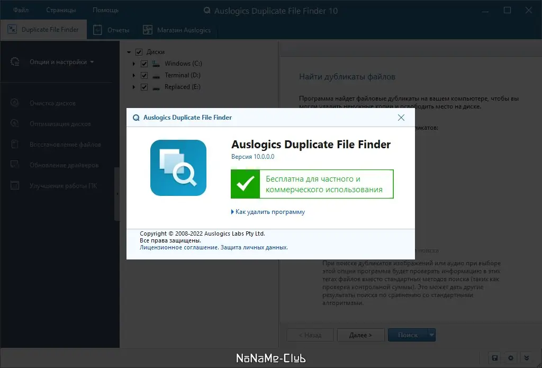This screenshot has width=542, height=368.
Task: Click the options gear icon in sidebar
Action: 15,61
